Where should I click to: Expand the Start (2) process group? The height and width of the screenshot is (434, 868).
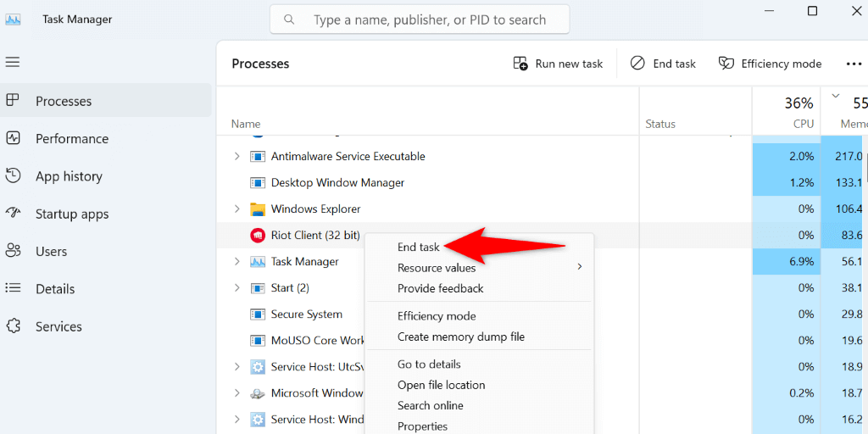[x=236, y=288]
